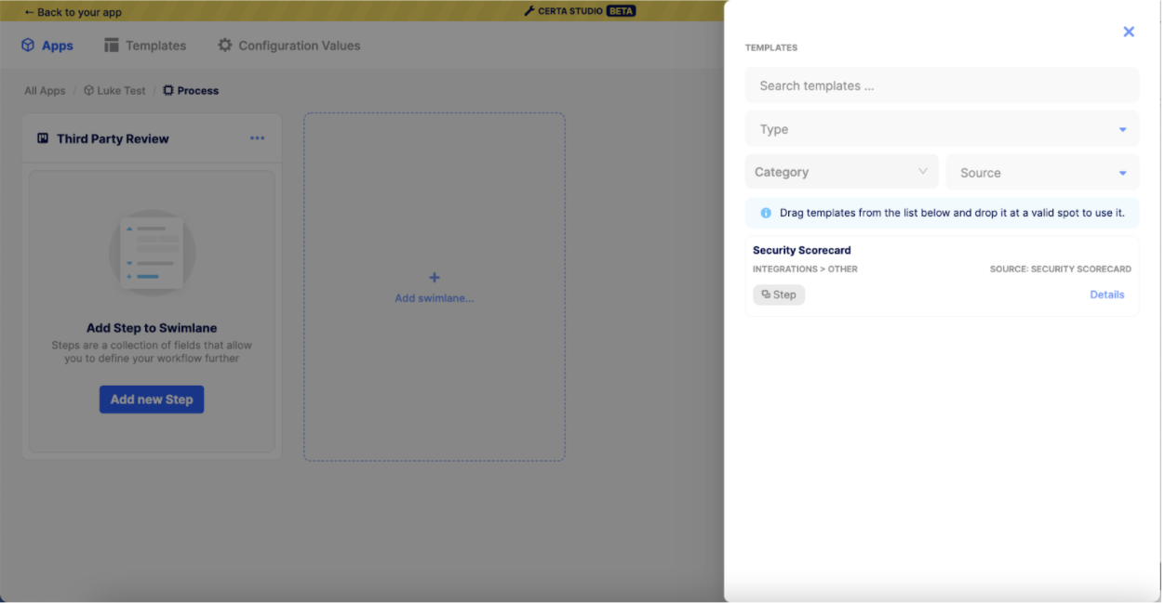Click the Integrations > Other category label
Screen dimensions: 1165x603
pyautogui.click(x=805, y=269)
